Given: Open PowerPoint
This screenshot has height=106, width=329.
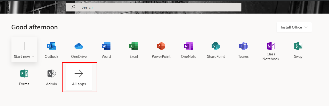Looking at the screenshot, I should (x=161, y=50).
